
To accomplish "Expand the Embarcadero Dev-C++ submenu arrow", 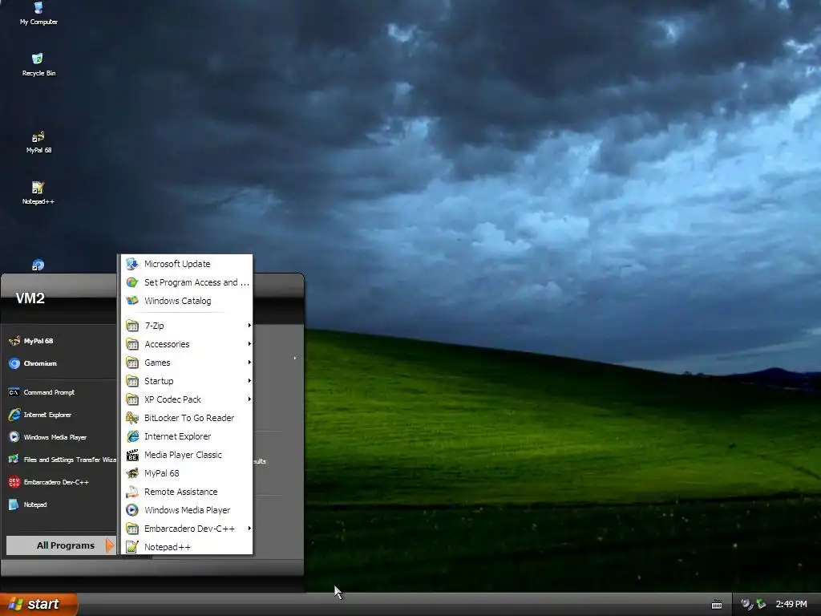I will (x=249, y=528).
